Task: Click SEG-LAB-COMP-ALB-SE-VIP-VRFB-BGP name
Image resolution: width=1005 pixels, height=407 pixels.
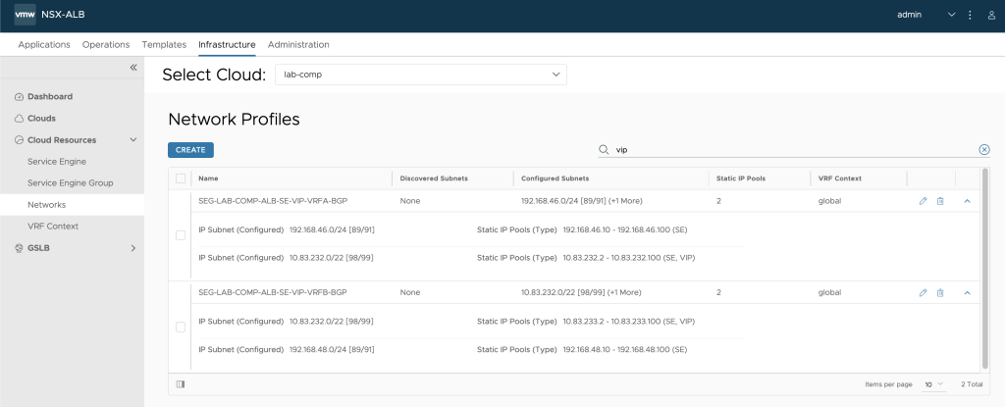Action: 273,292
